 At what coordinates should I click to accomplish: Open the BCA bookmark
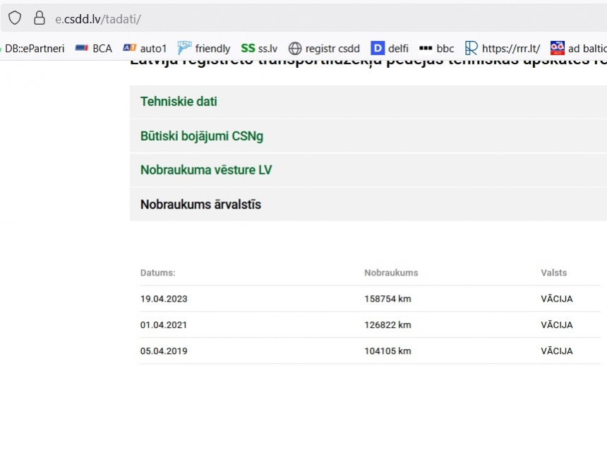(94, 49)
